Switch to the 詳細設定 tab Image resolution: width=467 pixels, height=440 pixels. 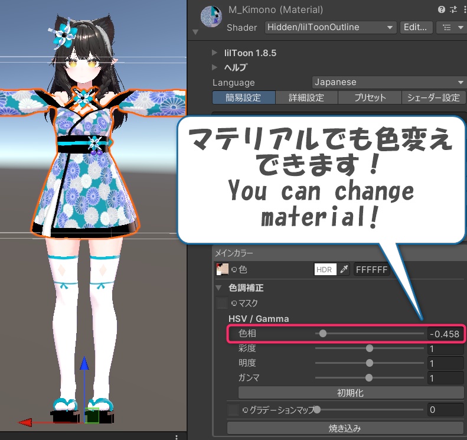[x=306, y=97]
